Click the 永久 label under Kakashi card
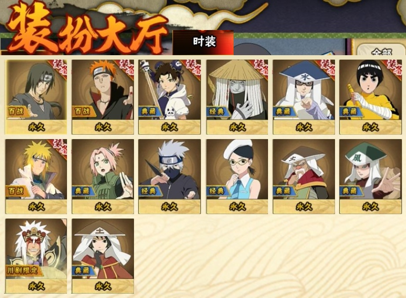Screen dimensions: 406x298 pyautogui.click(x=170, y=207)
